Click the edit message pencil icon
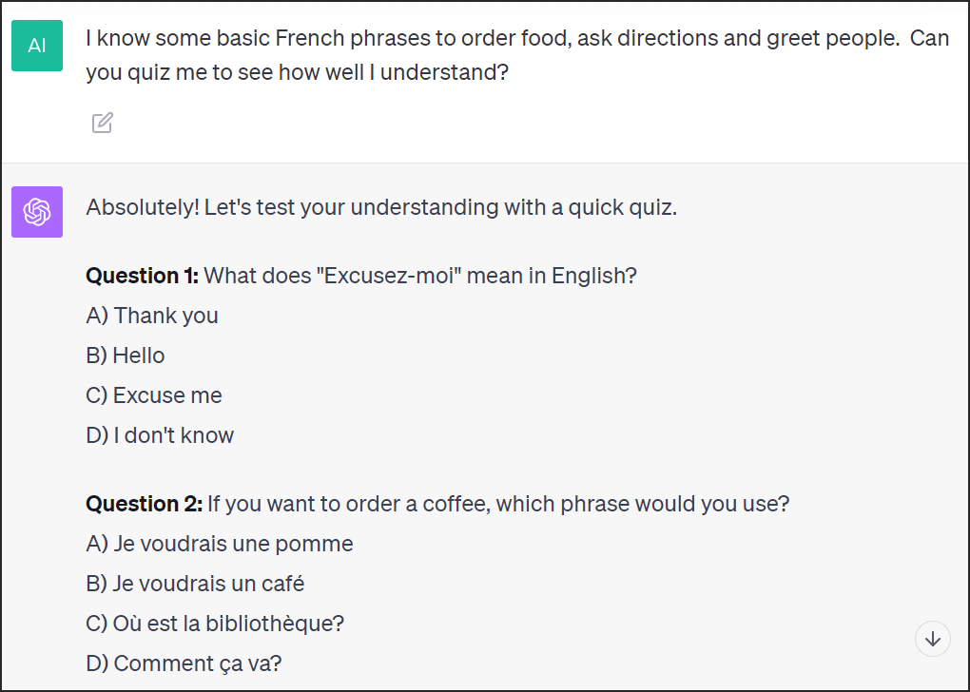 pos(102,123)
